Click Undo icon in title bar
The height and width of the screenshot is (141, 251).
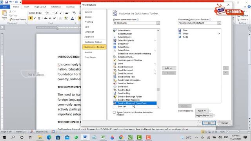point(11,2)
